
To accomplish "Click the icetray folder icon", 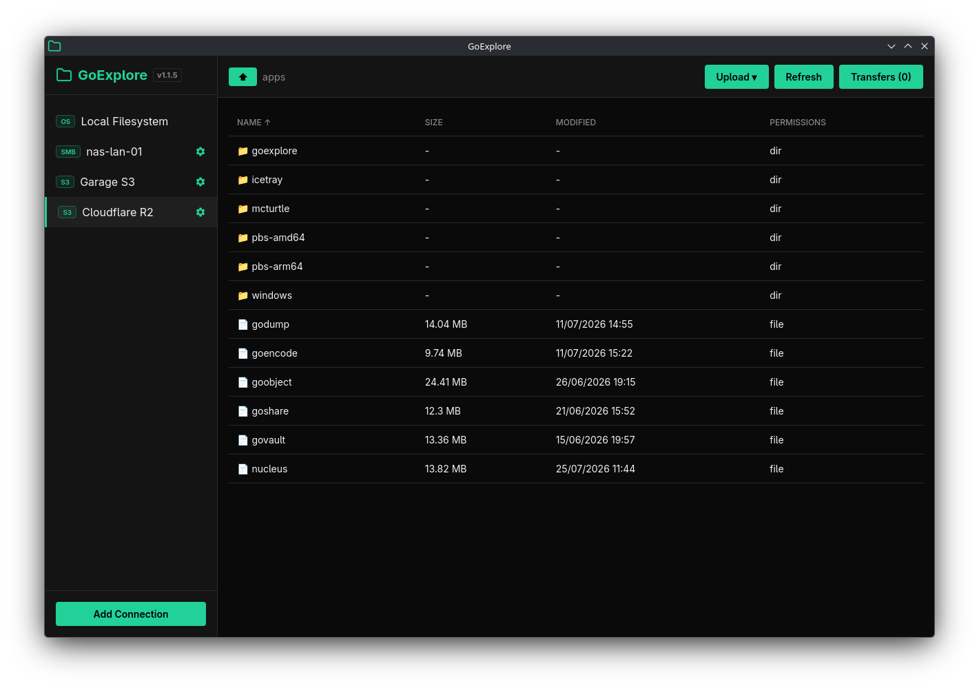I will pos(243,180).
